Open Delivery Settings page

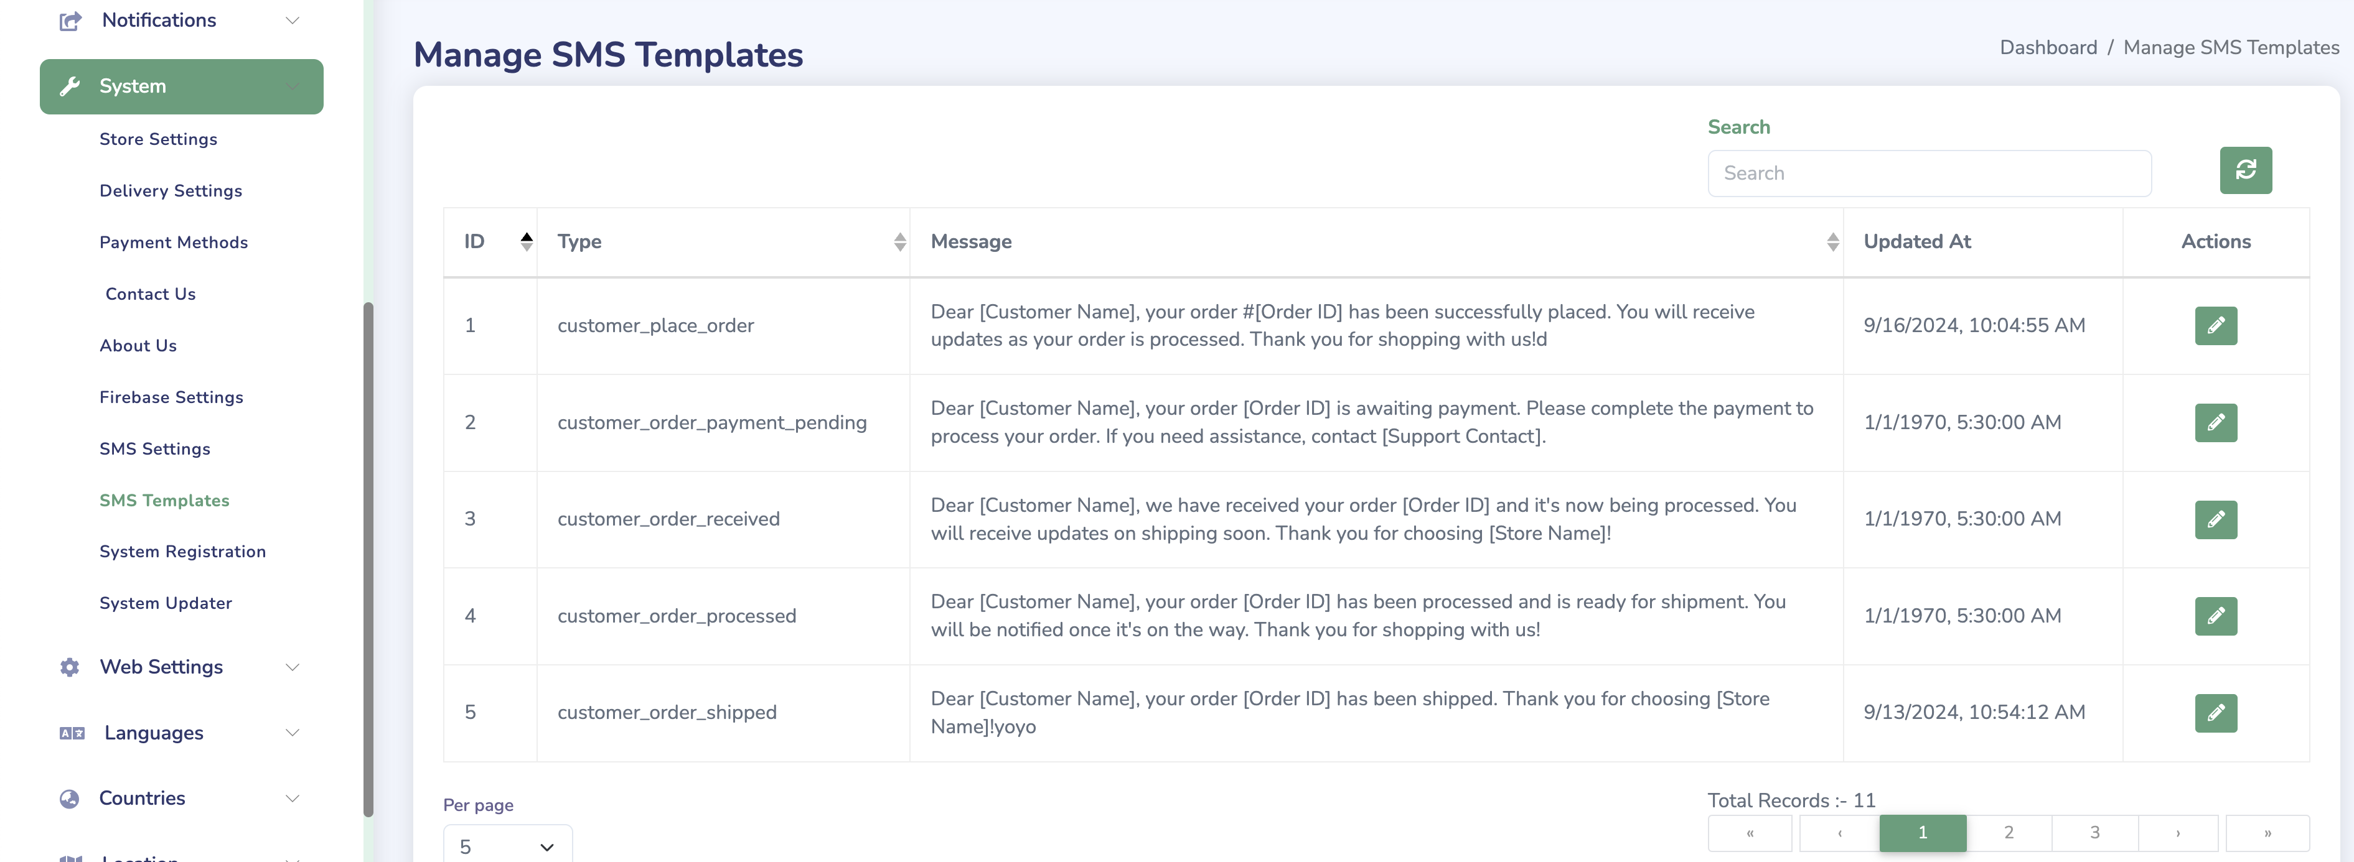point(171,190)
